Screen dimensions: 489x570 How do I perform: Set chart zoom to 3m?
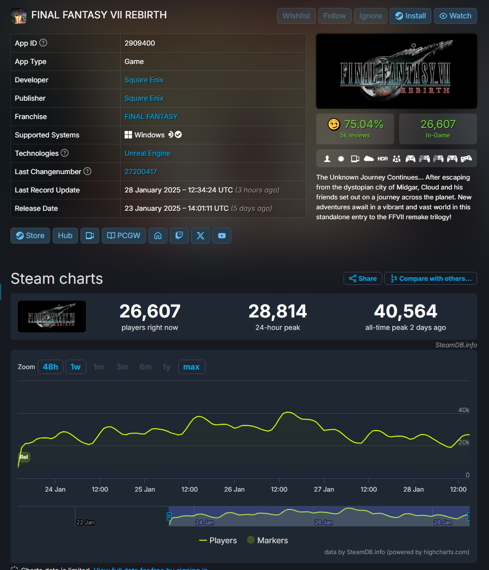point(122,367)
